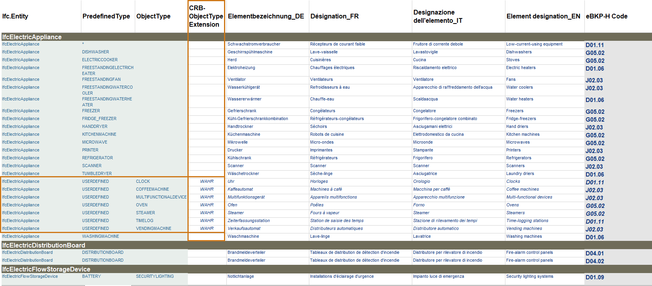Select the 'MULTIFUNCTIONALDEVICE' cell
Screen dimensions: 652x286
161,197
